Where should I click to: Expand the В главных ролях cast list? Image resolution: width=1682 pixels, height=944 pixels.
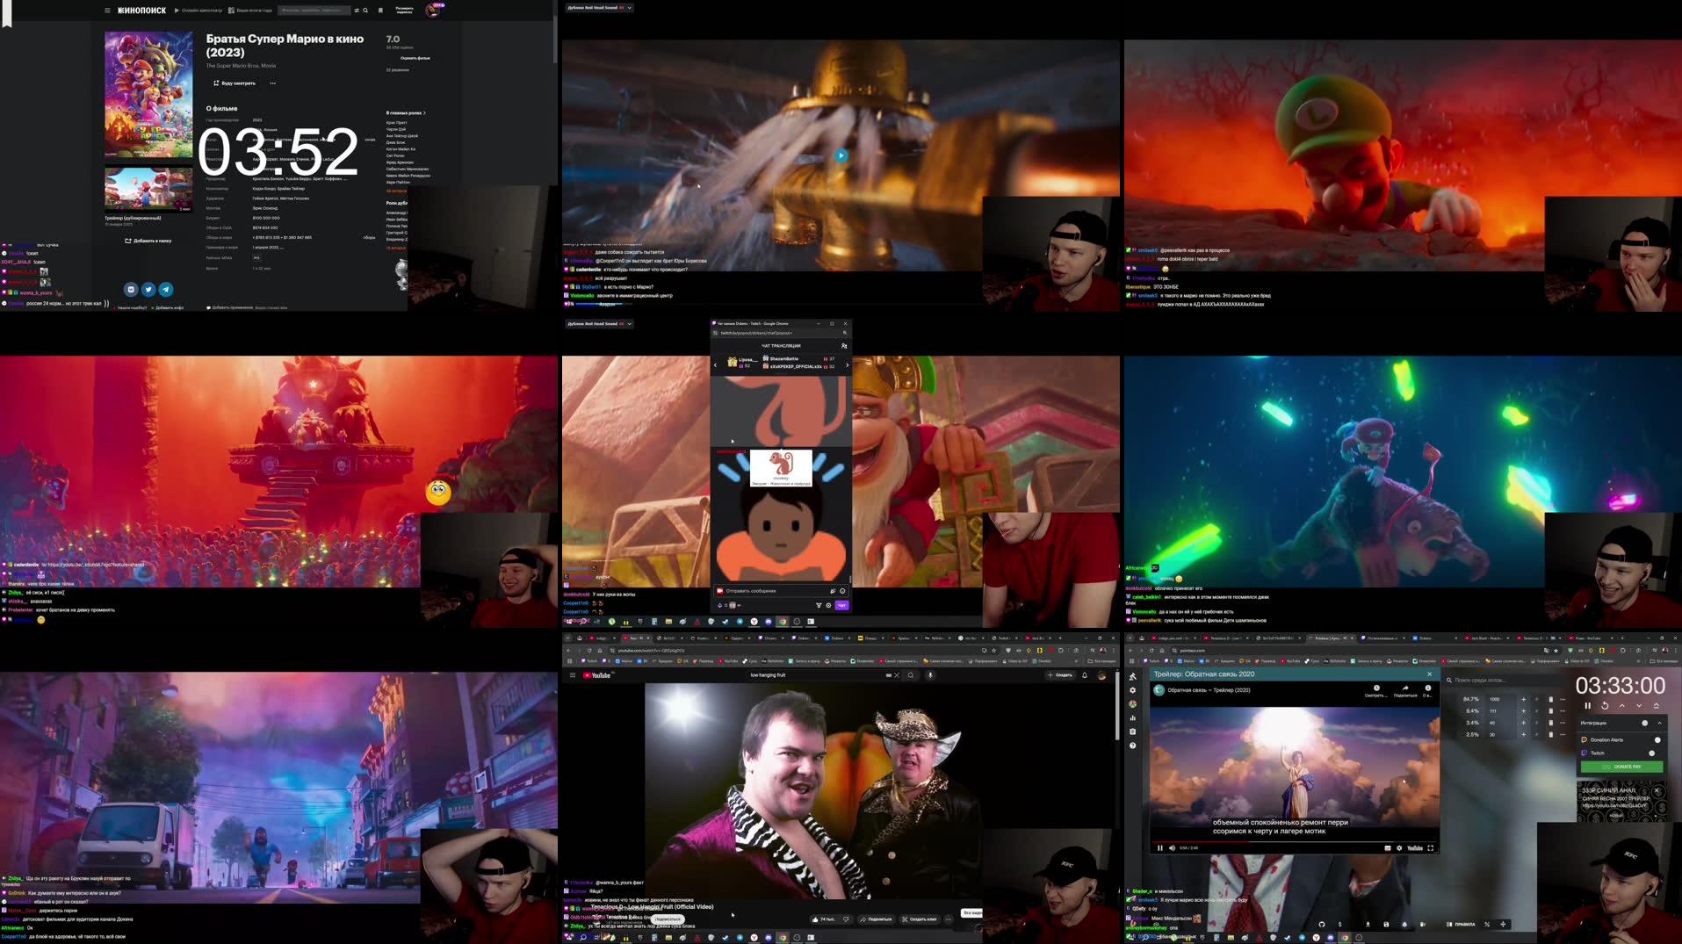406,112
